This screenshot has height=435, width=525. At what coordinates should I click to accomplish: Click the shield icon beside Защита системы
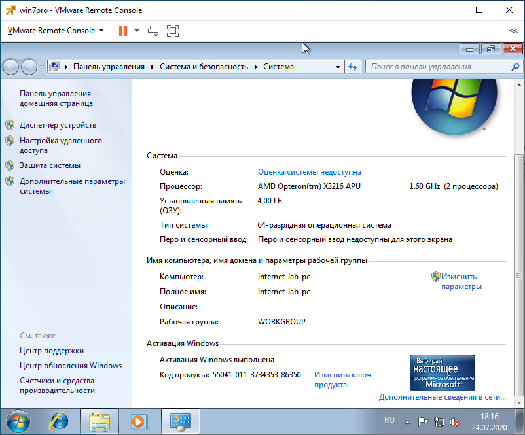click(10, 165)
